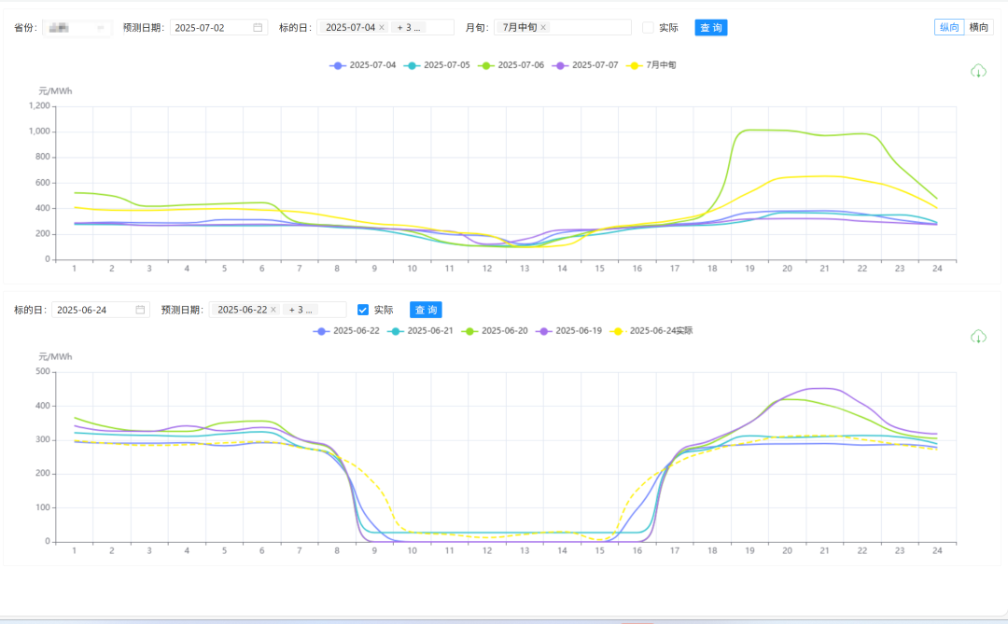The height and width of the screenshot is (624, 1008).
Task: Remove the 2025-06-22 tag with its x
Action: click(273, 310)
